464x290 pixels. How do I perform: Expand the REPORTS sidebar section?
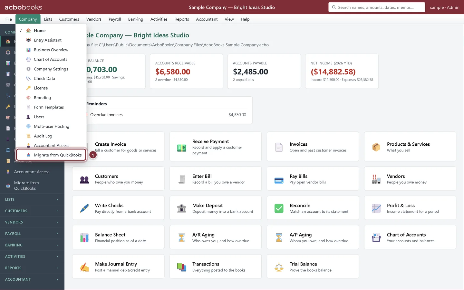click(x=32, y=268)
